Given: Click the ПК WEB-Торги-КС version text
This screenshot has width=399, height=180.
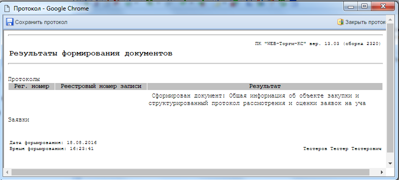Looking at the screenshot, I should pos(318,43).
